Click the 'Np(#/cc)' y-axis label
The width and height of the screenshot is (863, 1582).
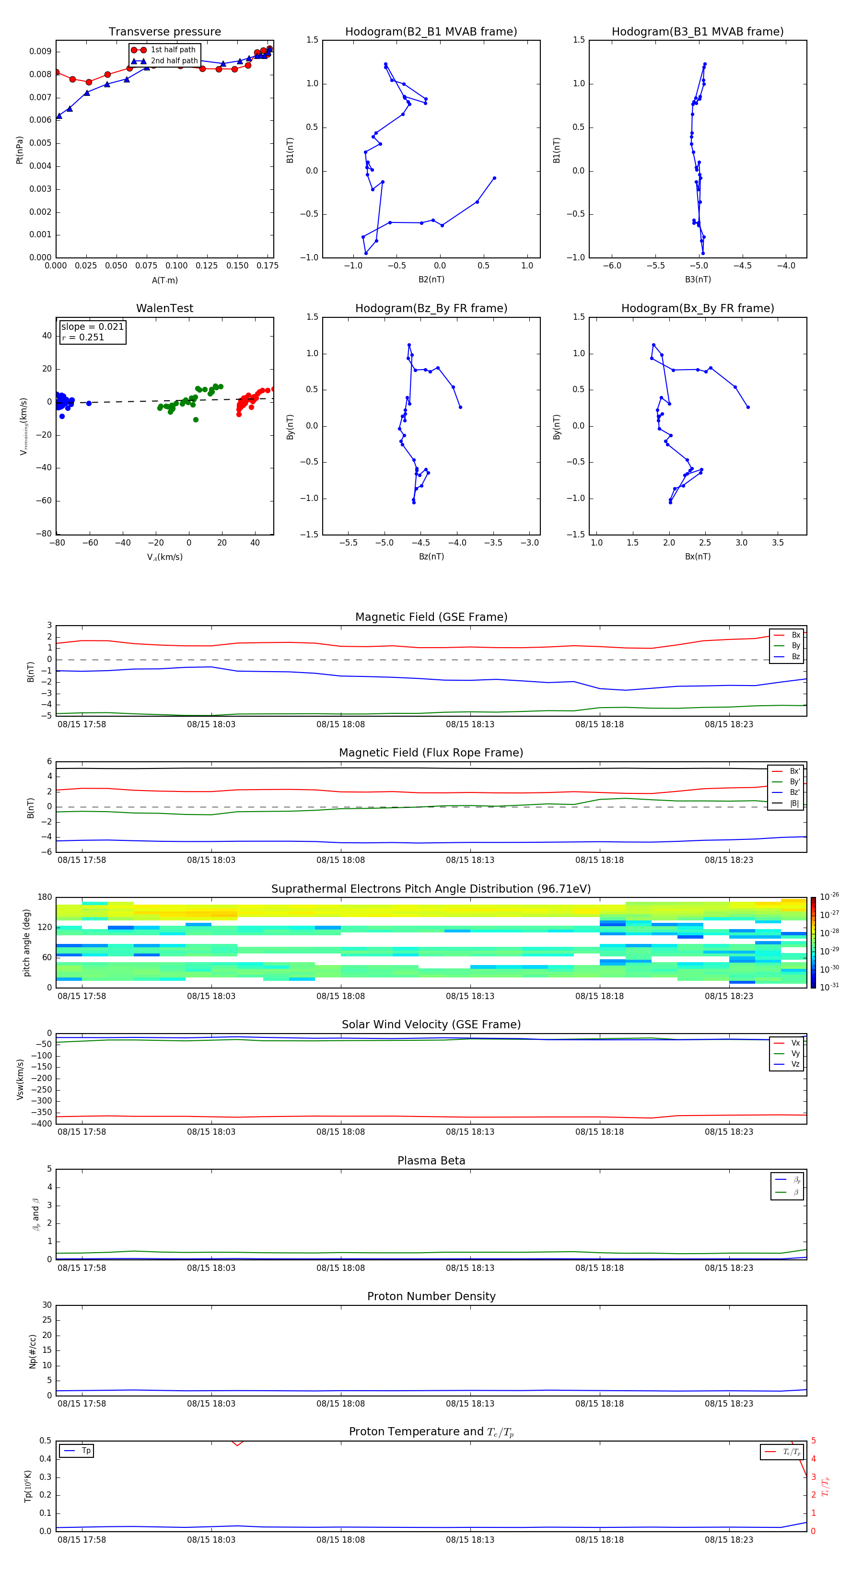[x=33, y=1351]
